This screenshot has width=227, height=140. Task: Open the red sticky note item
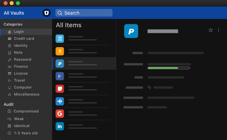[x=84, y=89]
